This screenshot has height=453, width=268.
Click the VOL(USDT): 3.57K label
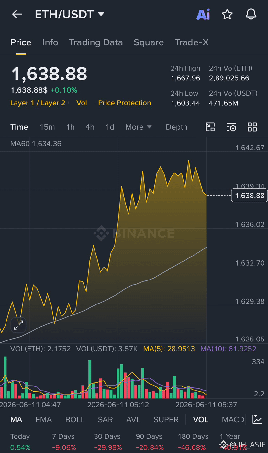pyautogui.click(x=107, y=349)
